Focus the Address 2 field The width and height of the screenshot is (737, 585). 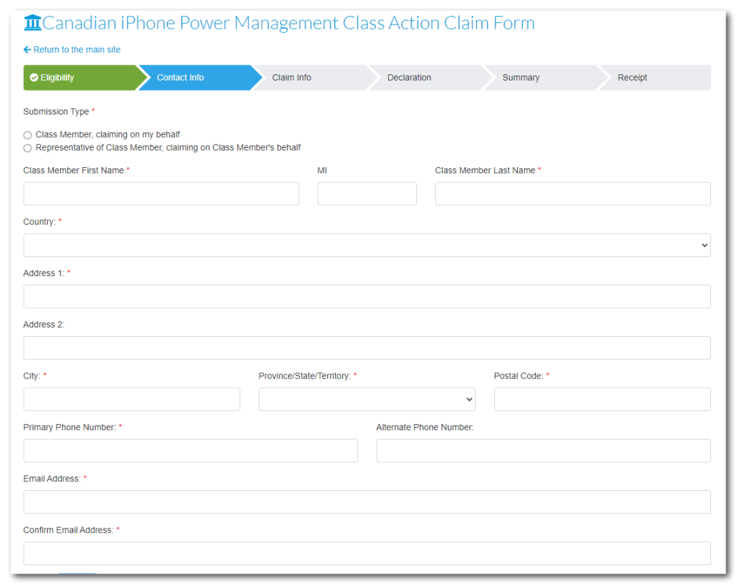pyautogui.click(x=367, y=348)
